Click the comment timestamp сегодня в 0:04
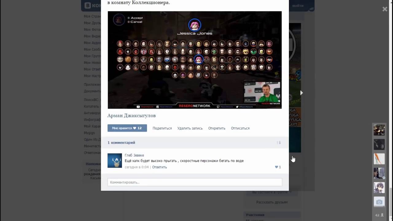 (x=137, y=167)
